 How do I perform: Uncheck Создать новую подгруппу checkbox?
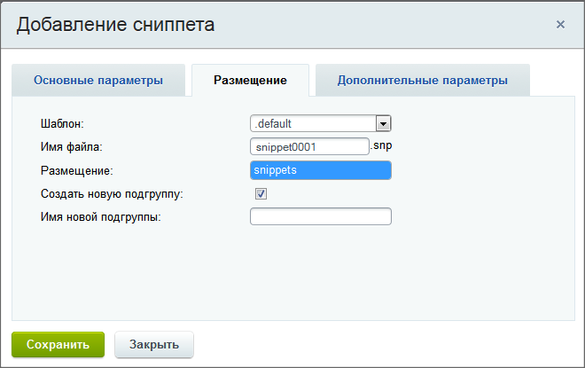click(261, 193)
